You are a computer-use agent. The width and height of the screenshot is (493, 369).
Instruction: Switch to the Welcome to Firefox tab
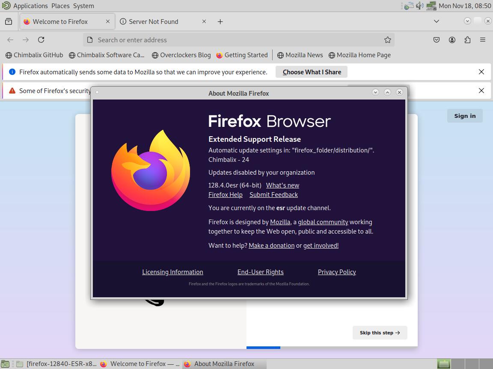(x=67, y=21)
